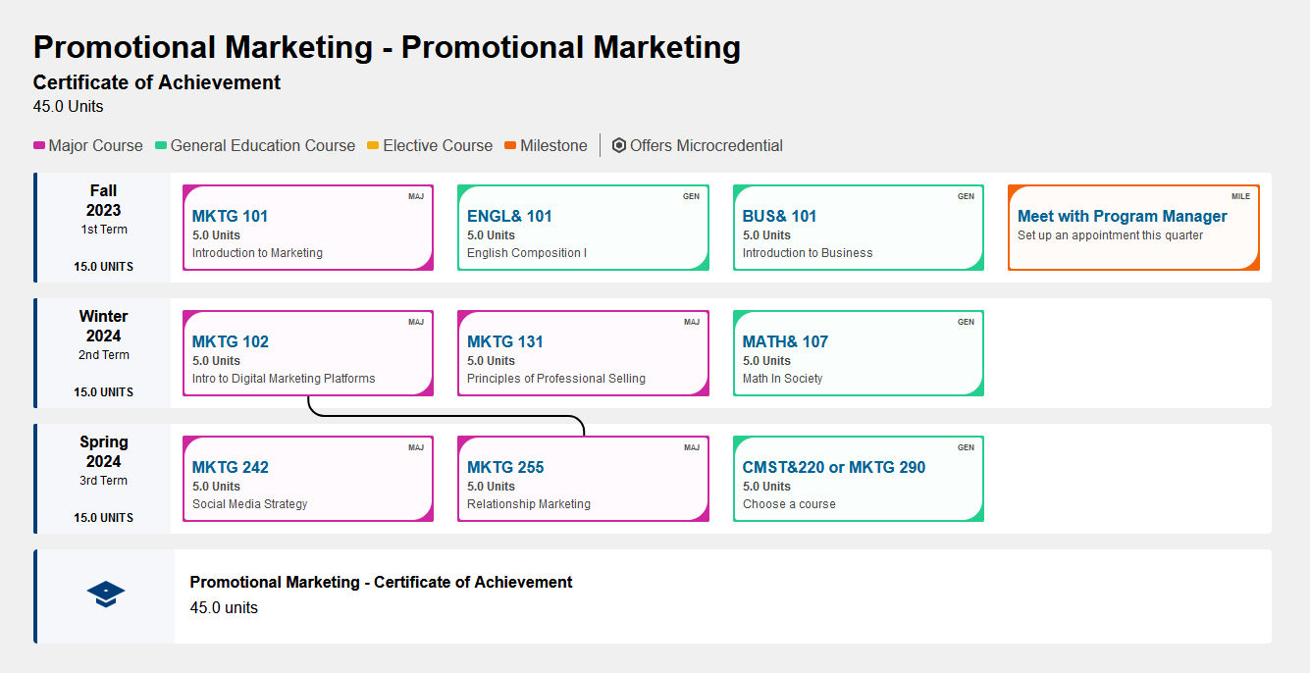
Task: Select the Fall 2023 term header
Action: point(103,200)
